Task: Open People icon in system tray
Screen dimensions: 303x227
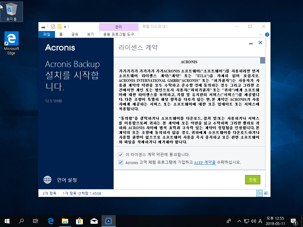Action: click(x=229, y=221)
